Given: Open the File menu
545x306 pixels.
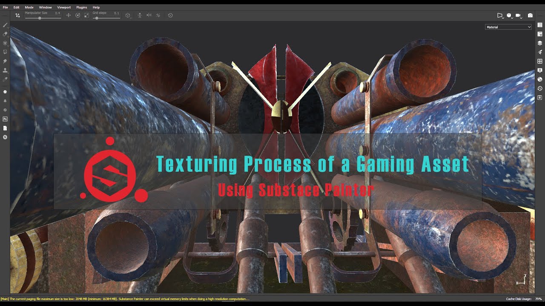Looking at the screenshot, I should click(5, 7).
